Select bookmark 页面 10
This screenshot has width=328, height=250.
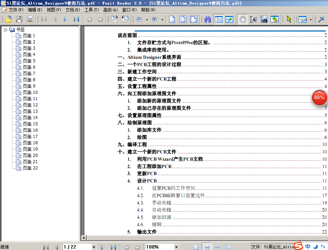(x=30, y=92)
